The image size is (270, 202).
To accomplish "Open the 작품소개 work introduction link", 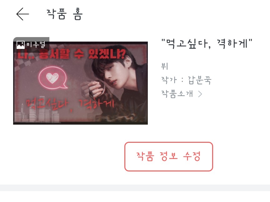I will [177, 94].
